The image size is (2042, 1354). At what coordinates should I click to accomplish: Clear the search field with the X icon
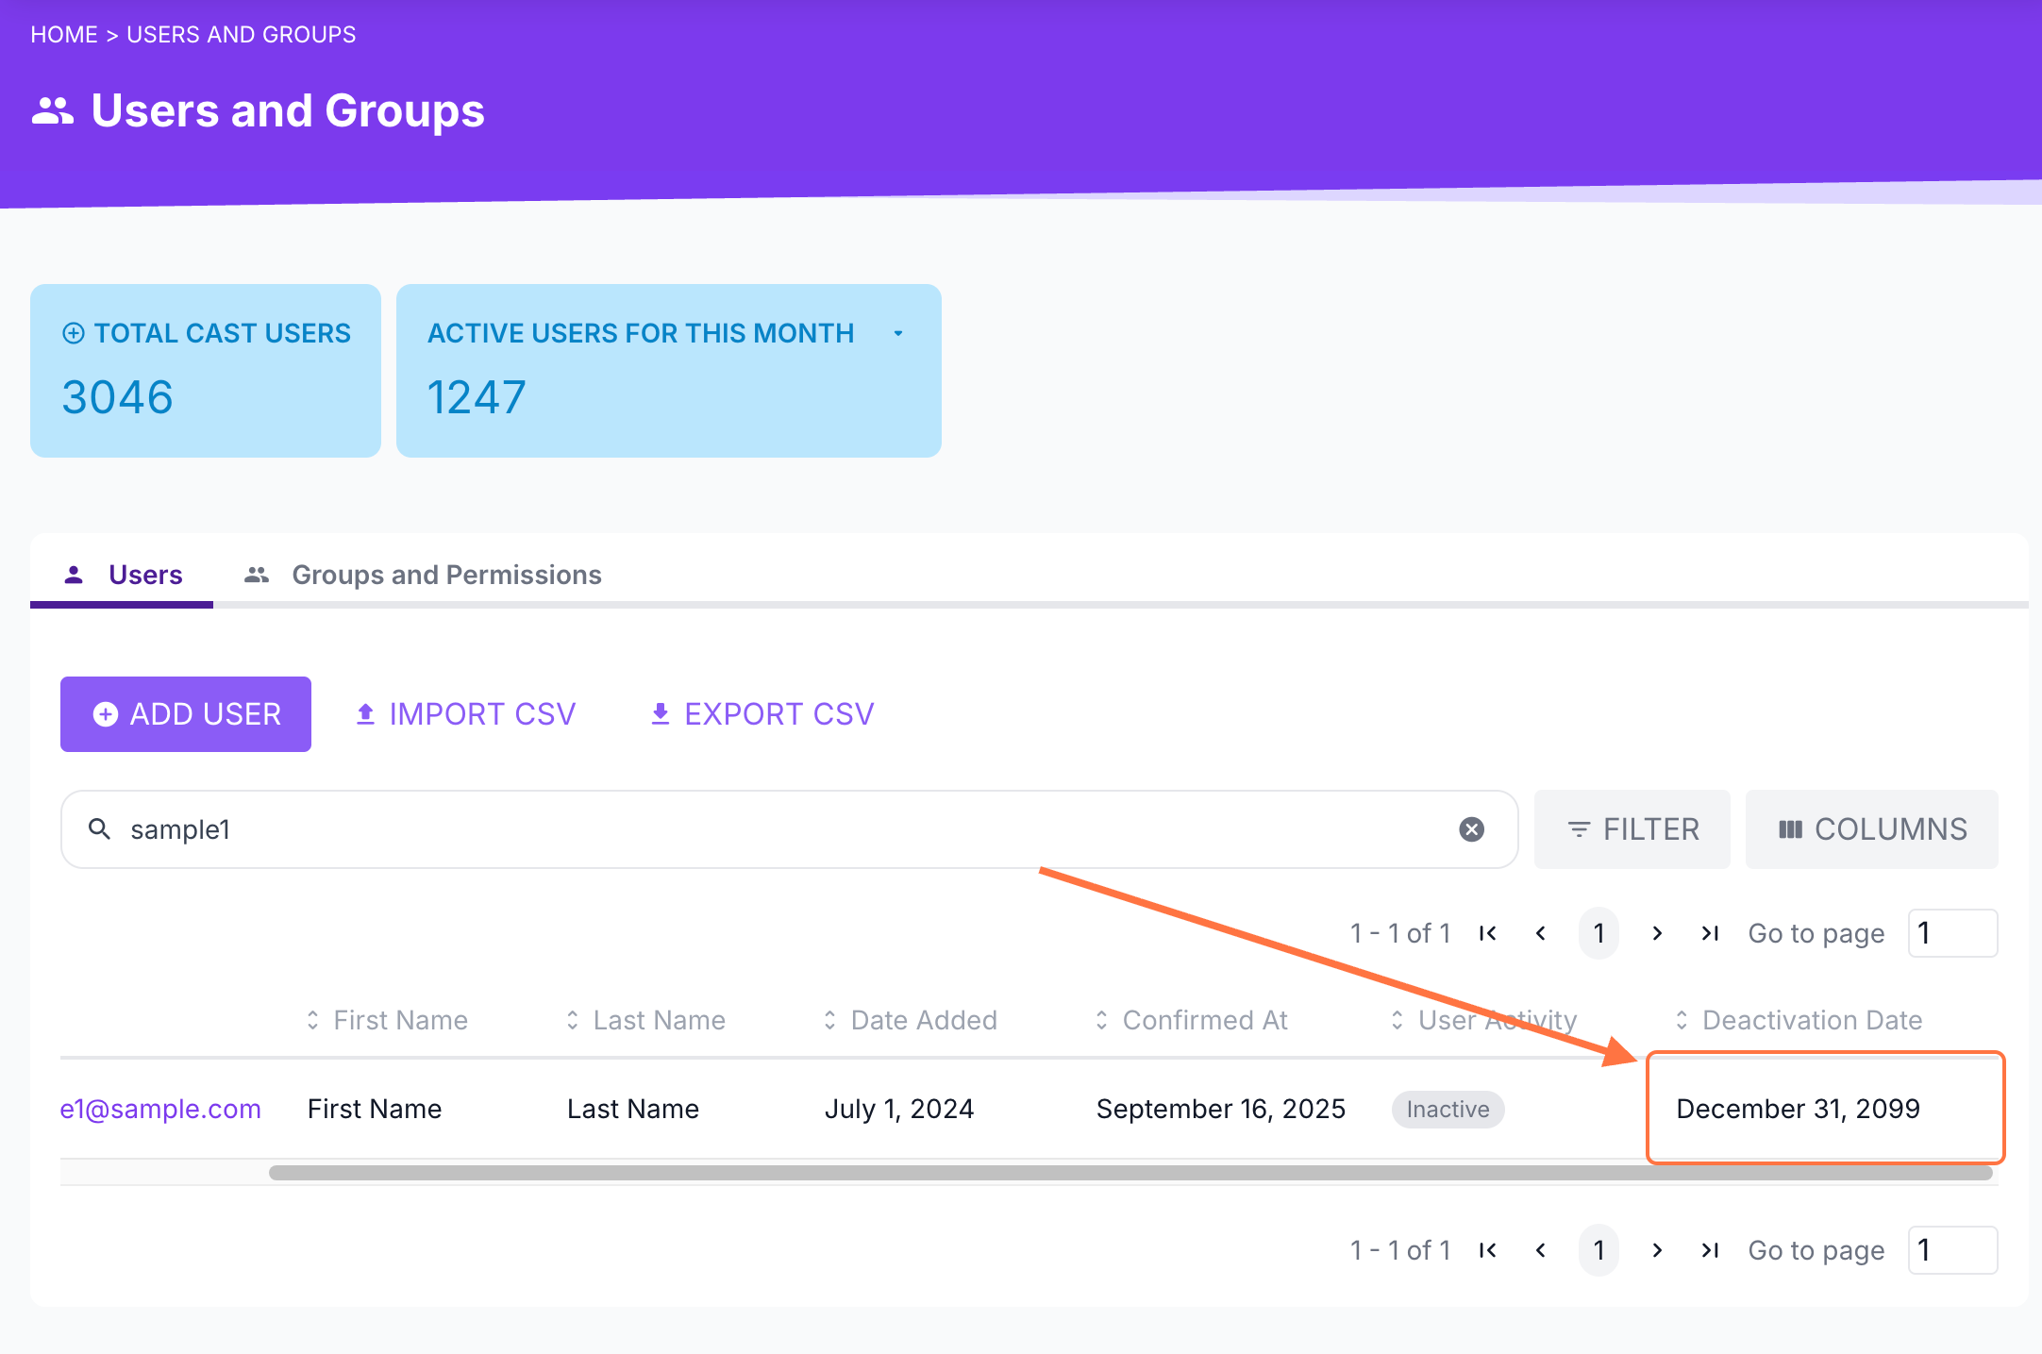click(x=1471, y=829)
